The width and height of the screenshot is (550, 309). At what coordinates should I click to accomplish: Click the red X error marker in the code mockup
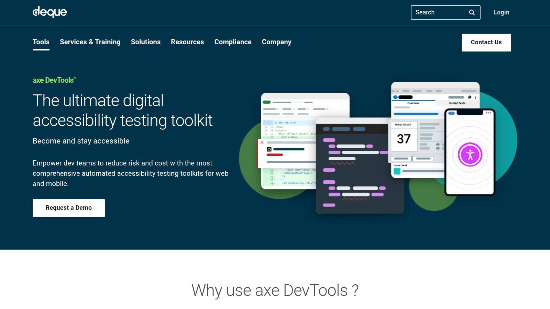262,142
